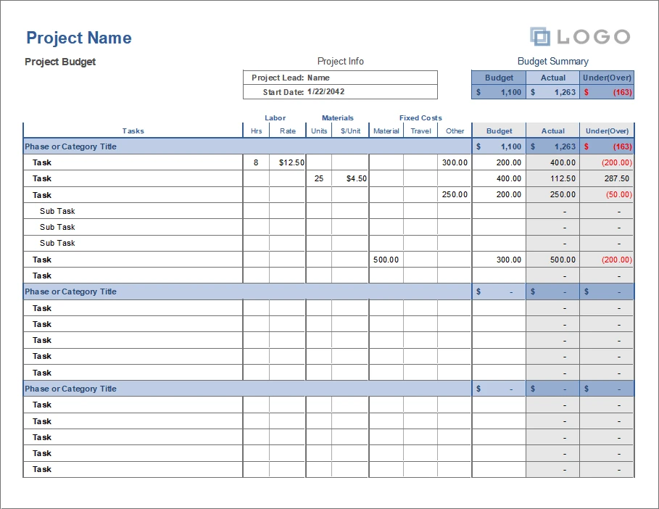Click the Budget Summary heading
This screenshot has width=659, height=509.
pos(552,61)
